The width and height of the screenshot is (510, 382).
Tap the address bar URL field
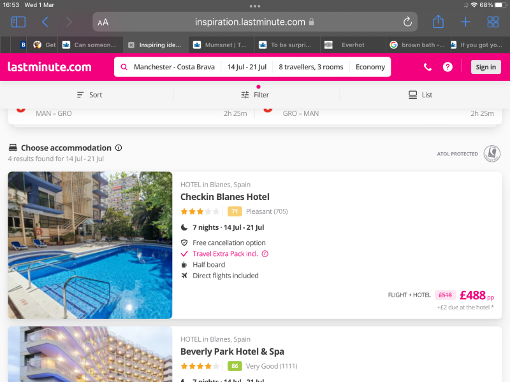point(254,22)
